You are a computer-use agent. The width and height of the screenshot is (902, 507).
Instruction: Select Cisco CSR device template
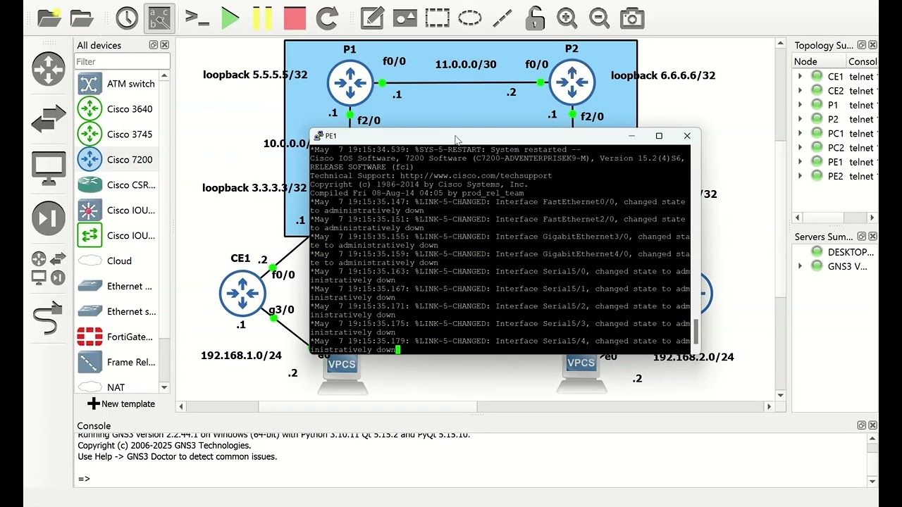(x=117, y=185)
